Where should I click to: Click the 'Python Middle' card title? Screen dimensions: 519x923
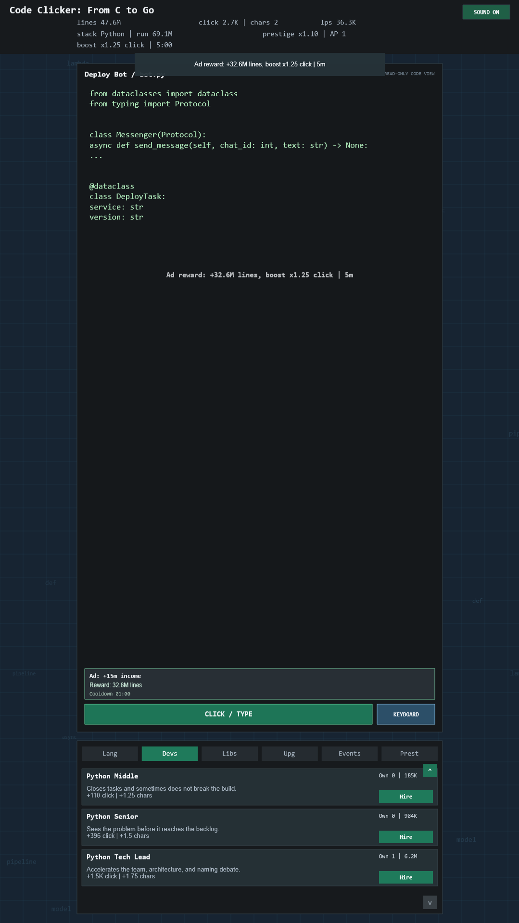pyautogui.click(x=112, y=776)
